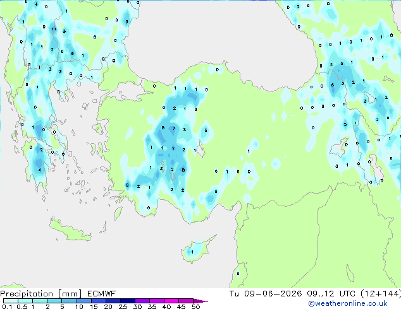This screenshot has width=401, height=309.
Task: Click the "11" precipitation value on the map
Action: [x=54, y=29]
